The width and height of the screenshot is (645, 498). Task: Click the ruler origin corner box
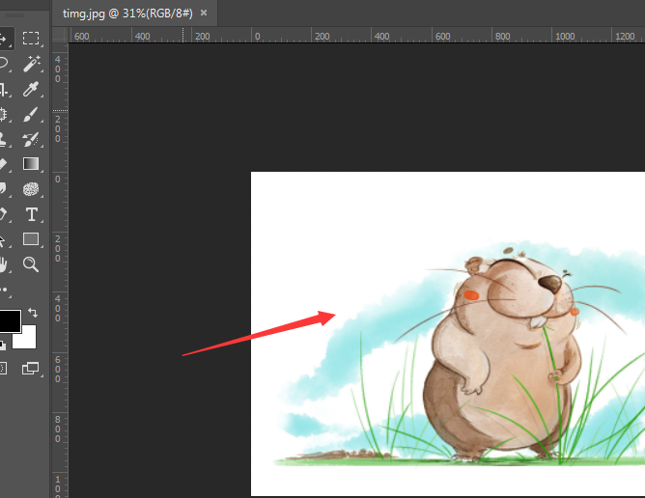pyautogui.click(x=59, y=35)
